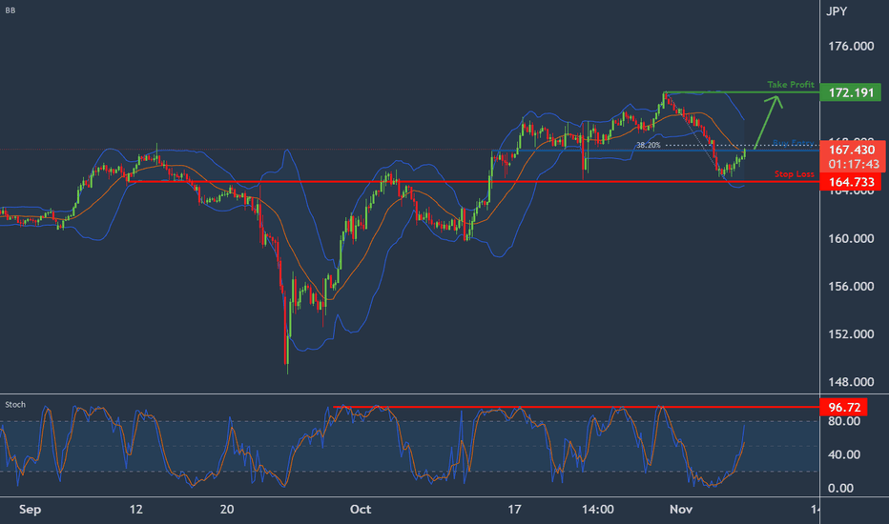Select the green Take Profit horizontal line
Viewport: 889px width, 524px height.
[741, 91]
